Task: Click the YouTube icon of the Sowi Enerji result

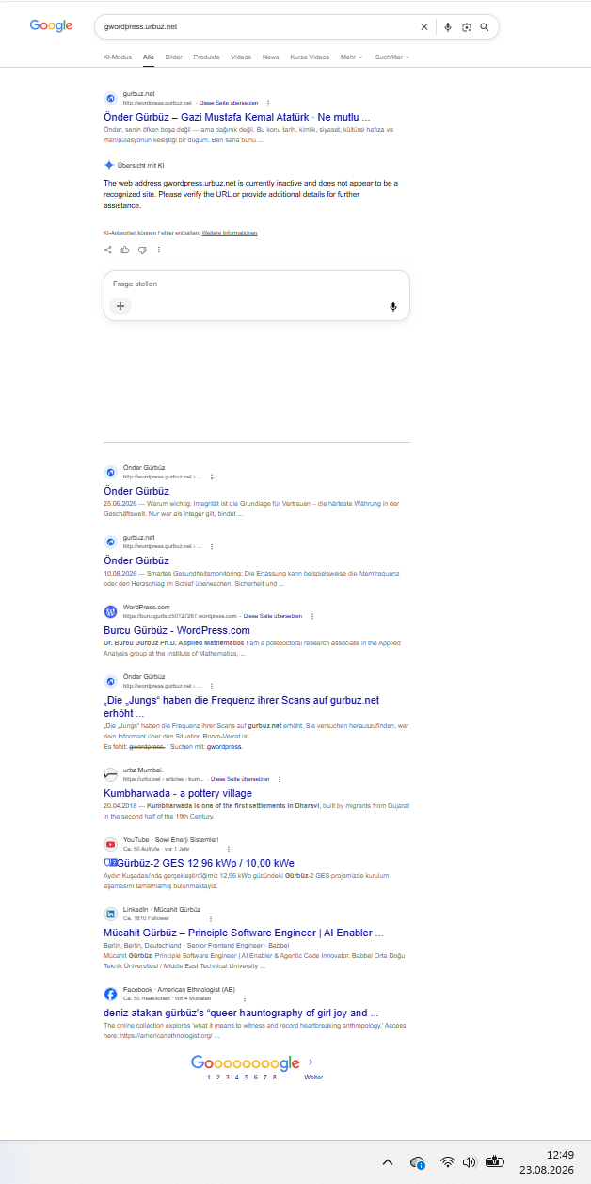Action: click(110, 844)
